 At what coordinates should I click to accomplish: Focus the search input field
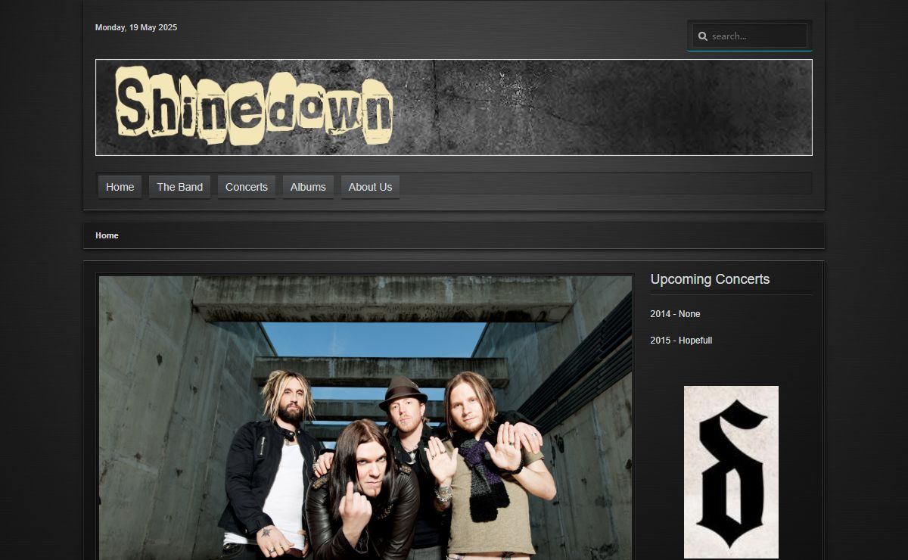pos(750,36)
